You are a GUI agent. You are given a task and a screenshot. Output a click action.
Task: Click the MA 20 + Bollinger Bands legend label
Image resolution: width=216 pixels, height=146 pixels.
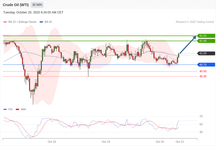click(x=22, y=22)
